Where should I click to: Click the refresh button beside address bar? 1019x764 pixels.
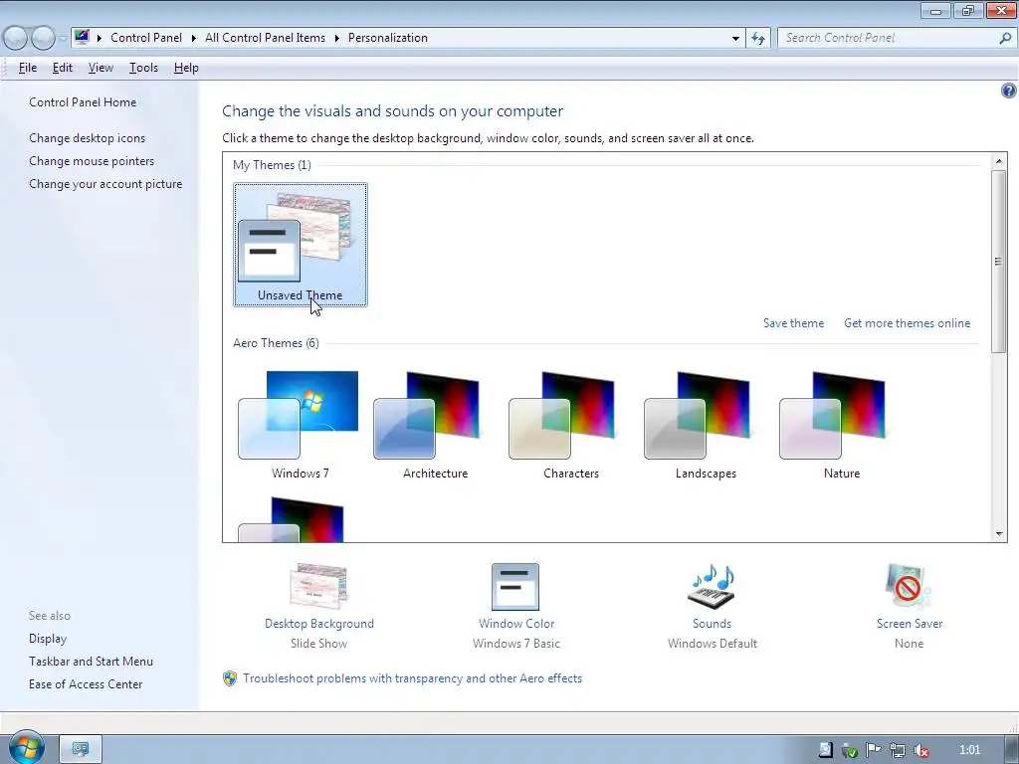click(x=757, y=38)
